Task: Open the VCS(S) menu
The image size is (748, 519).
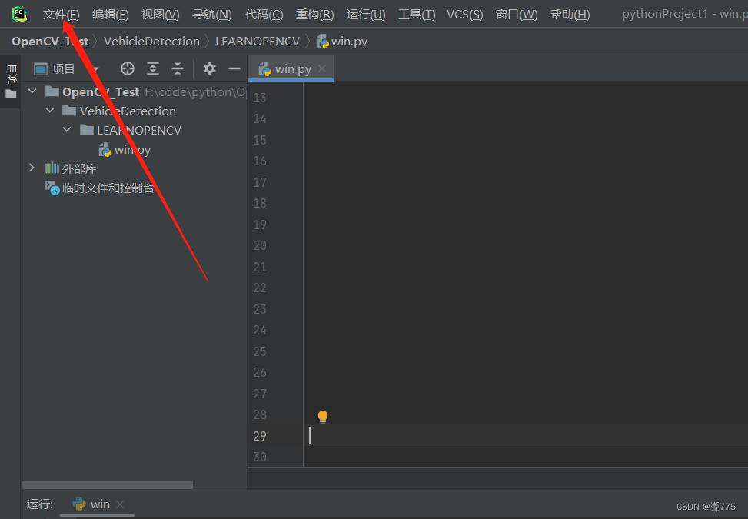Action: tap(464, 15)
